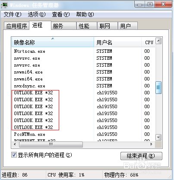Sort by the 映像名称 column header
This screenshot has height=180, width=174.
(x=53, y=42)
